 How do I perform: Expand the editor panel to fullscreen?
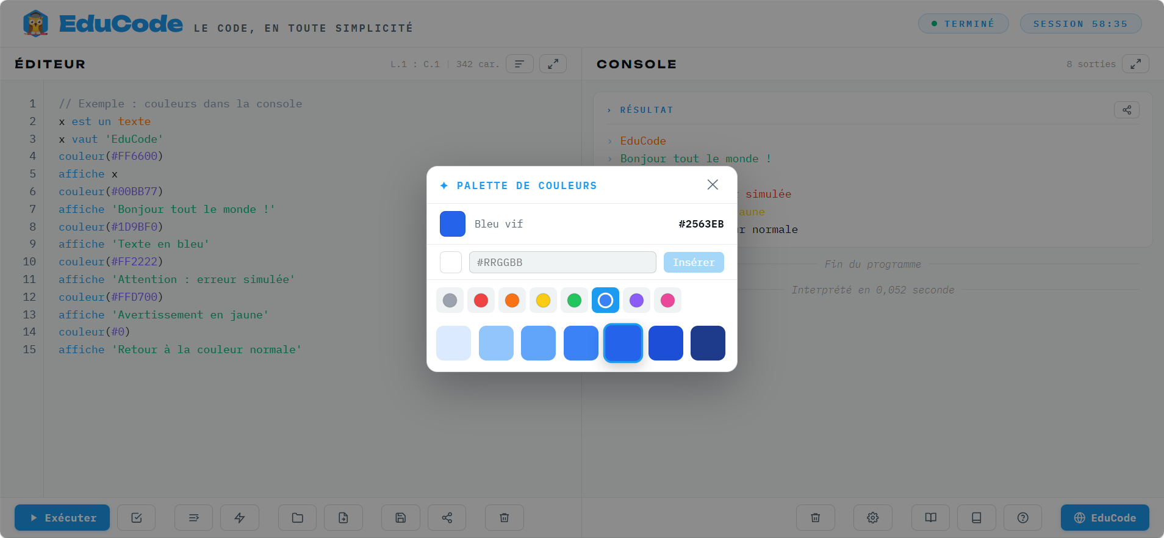click(553, 64)
